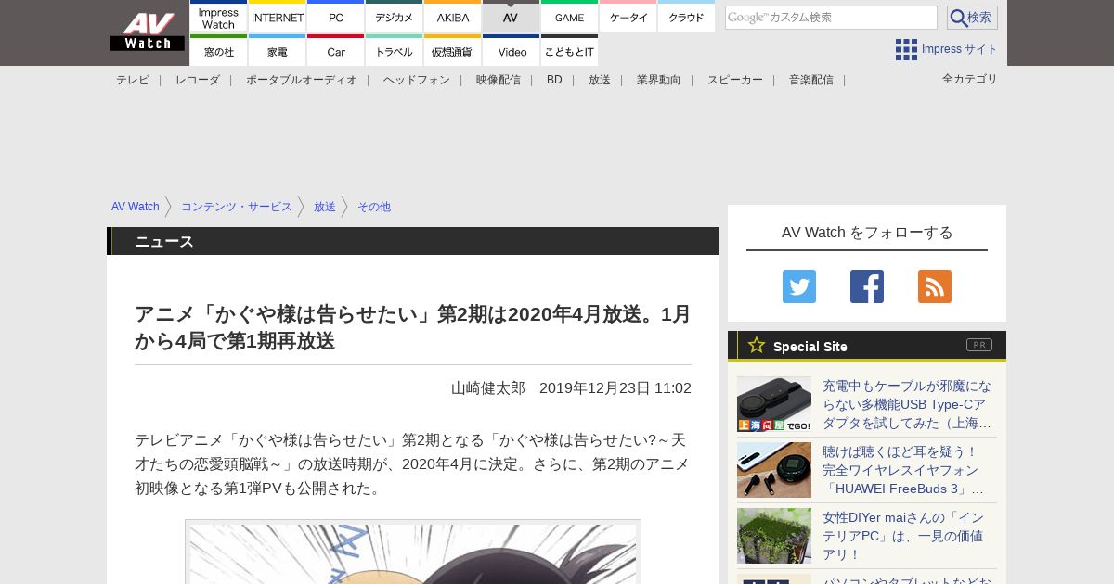
Task: Open the USB Type-C adapter article thumbnail
Action: [774, 404]
